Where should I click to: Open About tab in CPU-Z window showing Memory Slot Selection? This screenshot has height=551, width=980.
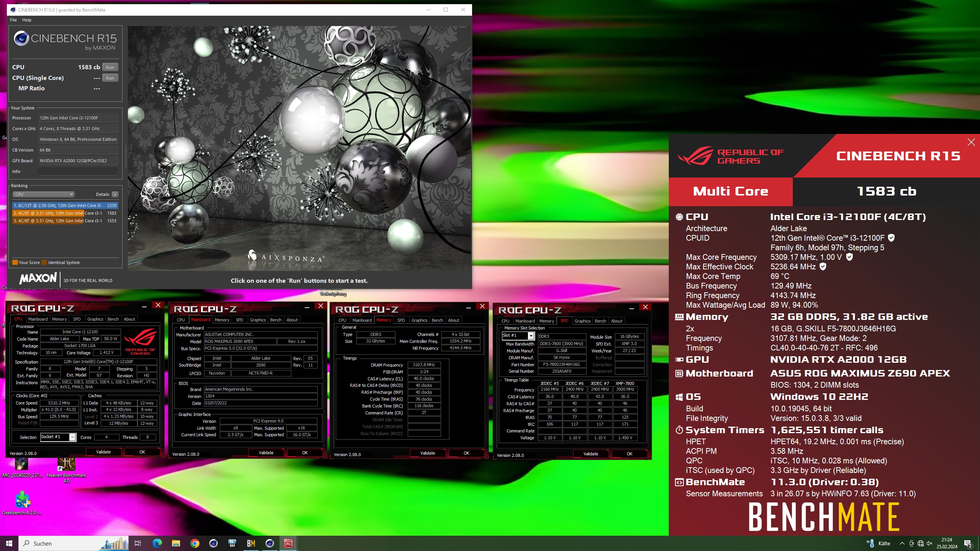[x=616, y=321]
